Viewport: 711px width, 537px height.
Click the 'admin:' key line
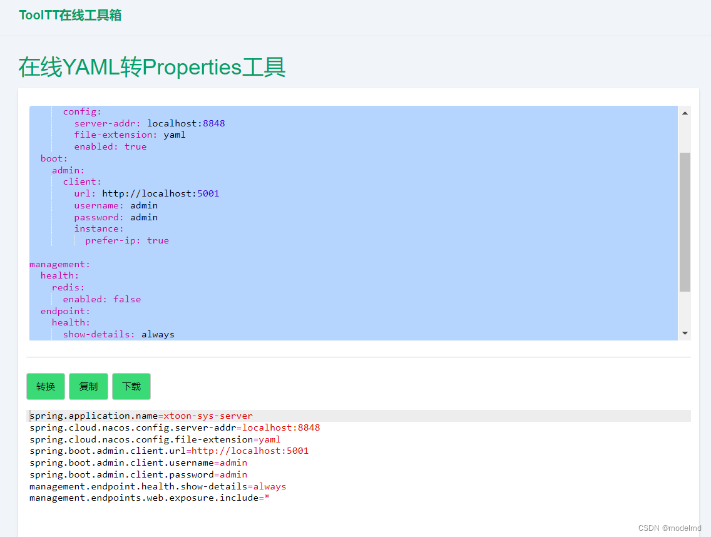click(68, 170)
